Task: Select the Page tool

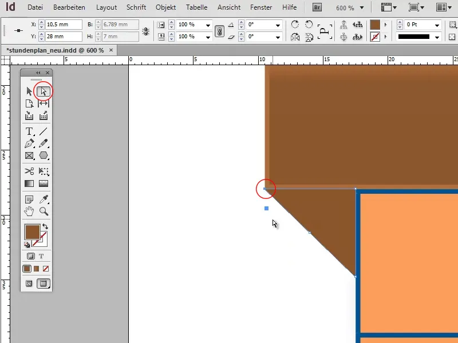Action: 29,103
